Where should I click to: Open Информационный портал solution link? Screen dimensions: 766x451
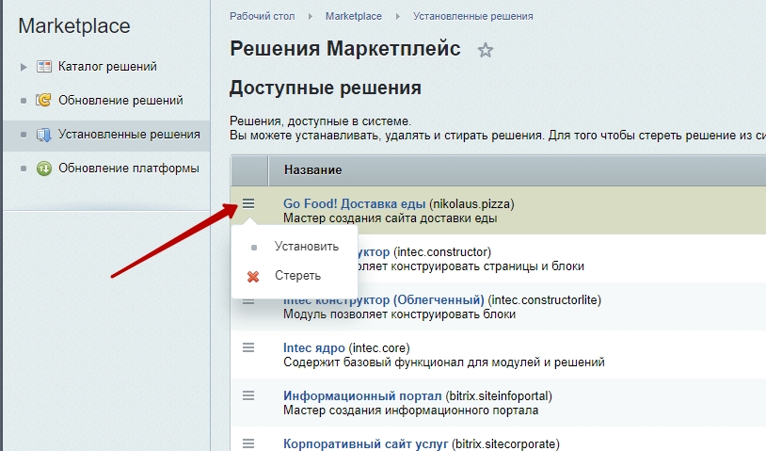pyautogui.click(x=362, y=395)
